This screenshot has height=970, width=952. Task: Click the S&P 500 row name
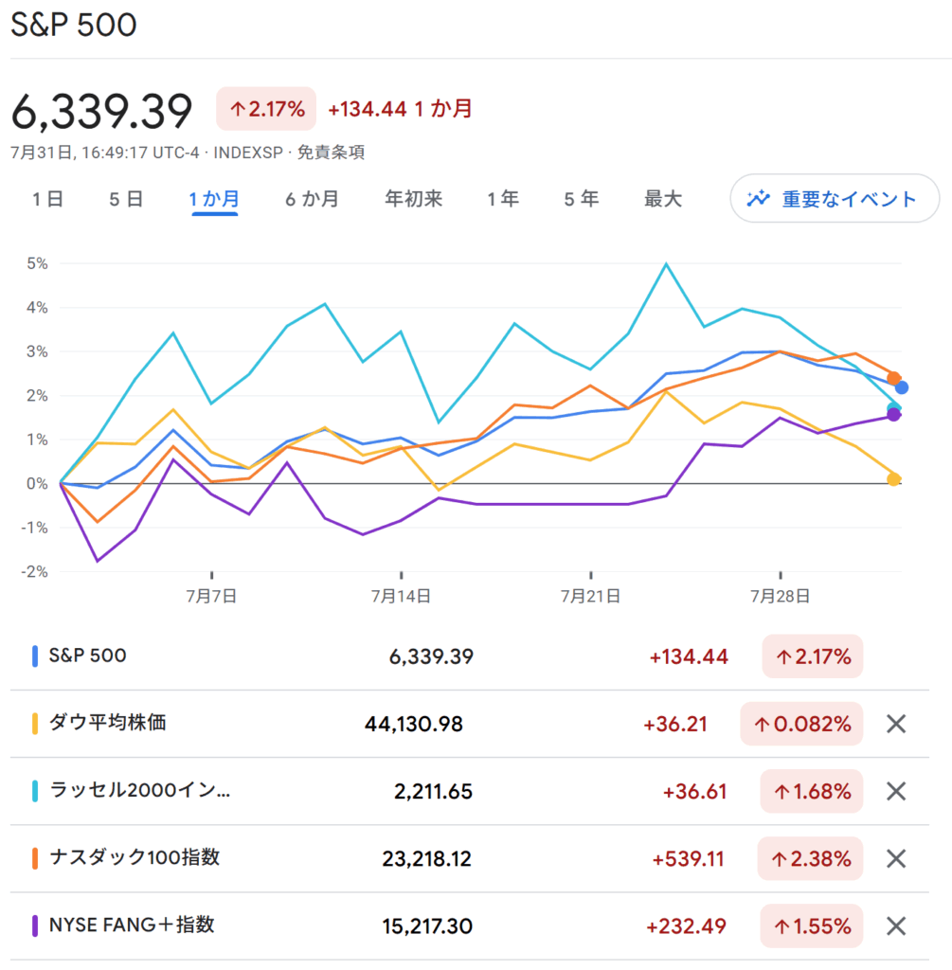pyautogui.click(x=88, y=656)
